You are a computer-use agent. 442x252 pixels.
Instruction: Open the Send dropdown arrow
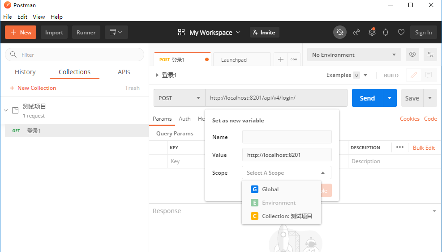tap(390, 98)
